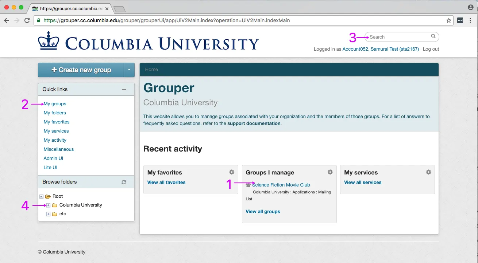Image resolution: width=478 pixels, height=263 pixels.
Task: Expand the etc folder node
Action: click(48, 214)
